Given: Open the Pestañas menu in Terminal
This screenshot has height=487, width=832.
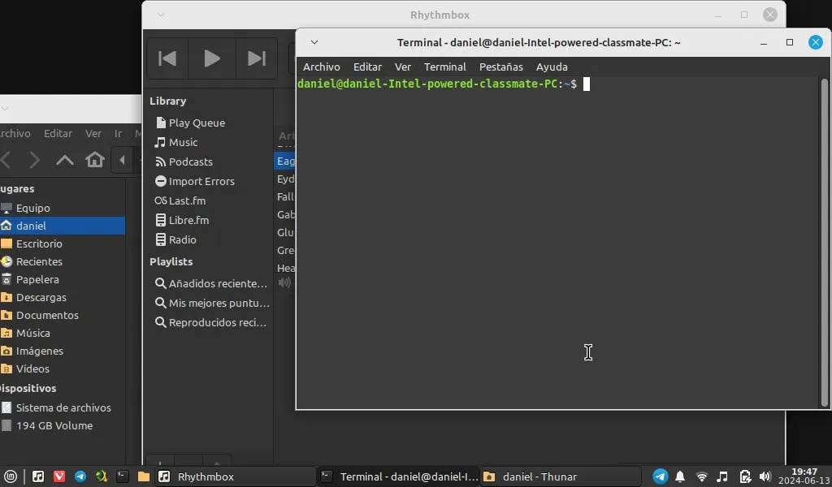Looking at the screenshot, I should tap(500, 67).
